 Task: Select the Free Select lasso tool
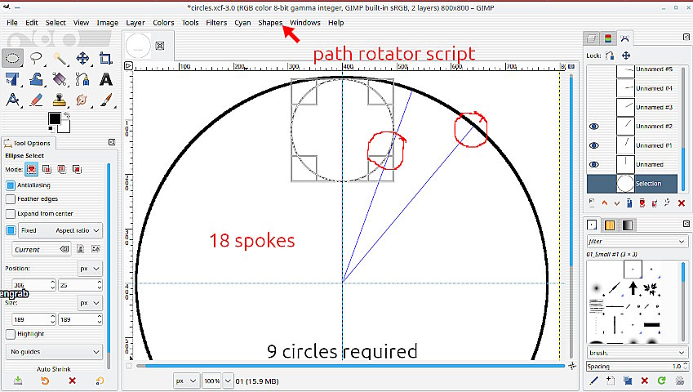(x=36, y=58)
